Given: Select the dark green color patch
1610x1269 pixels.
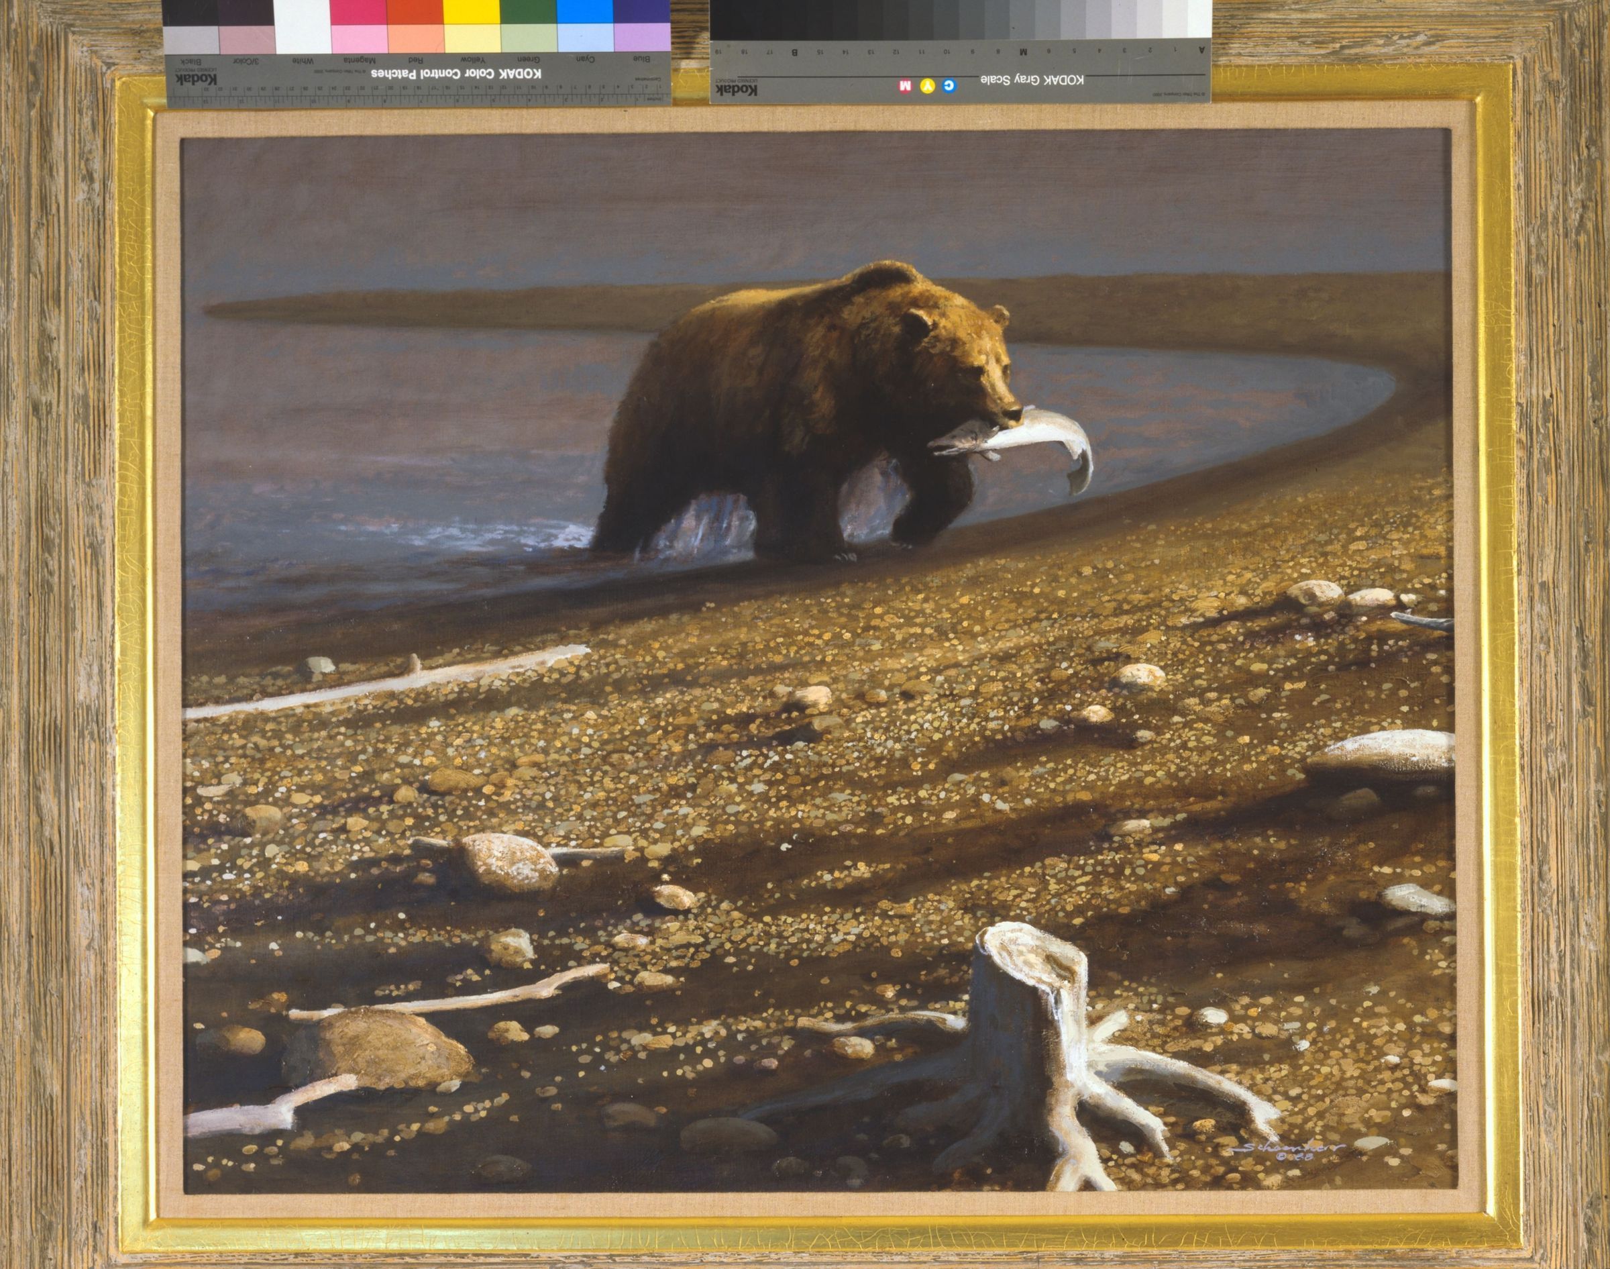Looking at the screenshot, I should tap(529, 12).
